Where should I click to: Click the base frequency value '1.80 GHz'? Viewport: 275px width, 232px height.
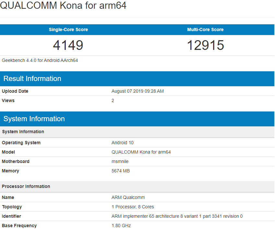point(121,226)
